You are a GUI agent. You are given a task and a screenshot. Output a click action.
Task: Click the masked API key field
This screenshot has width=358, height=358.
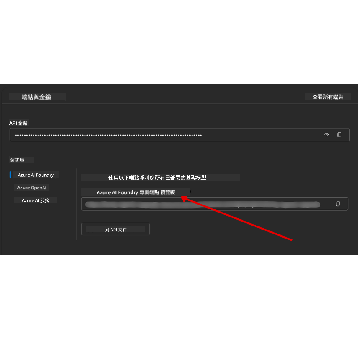point(180,135)
